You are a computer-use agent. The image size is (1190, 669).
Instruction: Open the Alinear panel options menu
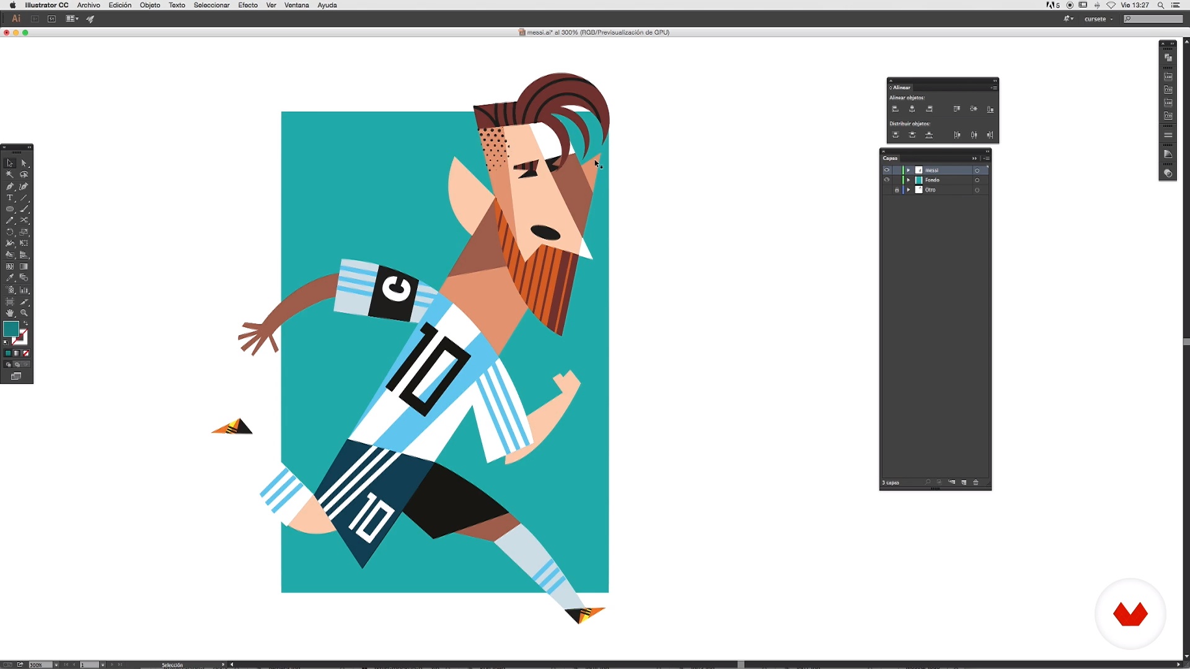coord(994,87)
